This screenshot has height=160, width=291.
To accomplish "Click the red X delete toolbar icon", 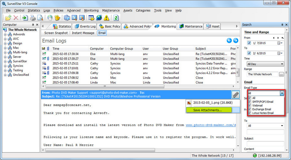I will (16, 18).
